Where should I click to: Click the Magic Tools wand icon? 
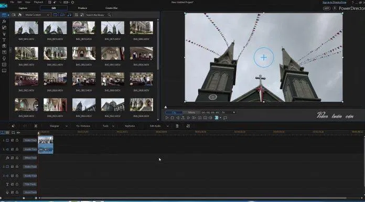[x=13, y=126]
